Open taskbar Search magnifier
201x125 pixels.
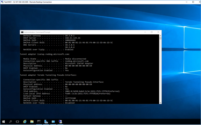pos(11,121)
